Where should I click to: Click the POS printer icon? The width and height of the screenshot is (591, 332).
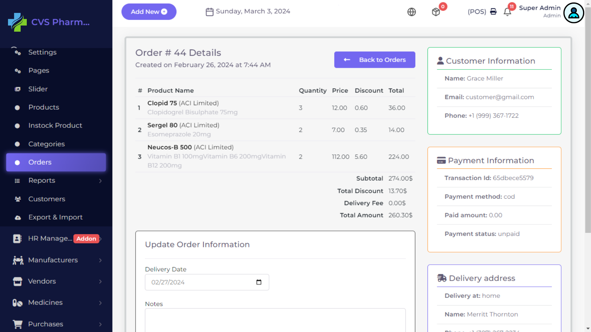[493, 12]
